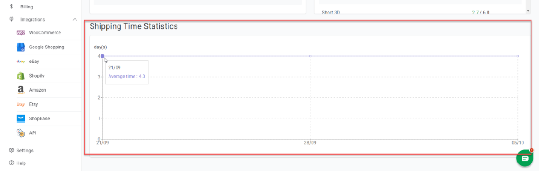Open the green live chat bubble
Screen dimensions: 539x171
(x=525, y=158)
